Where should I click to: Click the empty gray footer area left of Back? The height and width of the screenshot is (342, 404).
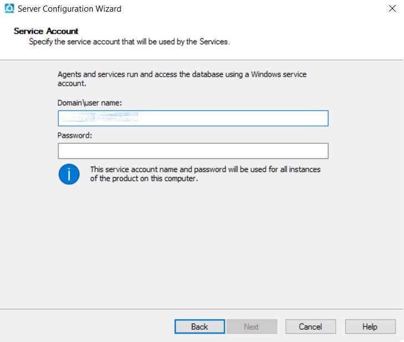point(83,326)
